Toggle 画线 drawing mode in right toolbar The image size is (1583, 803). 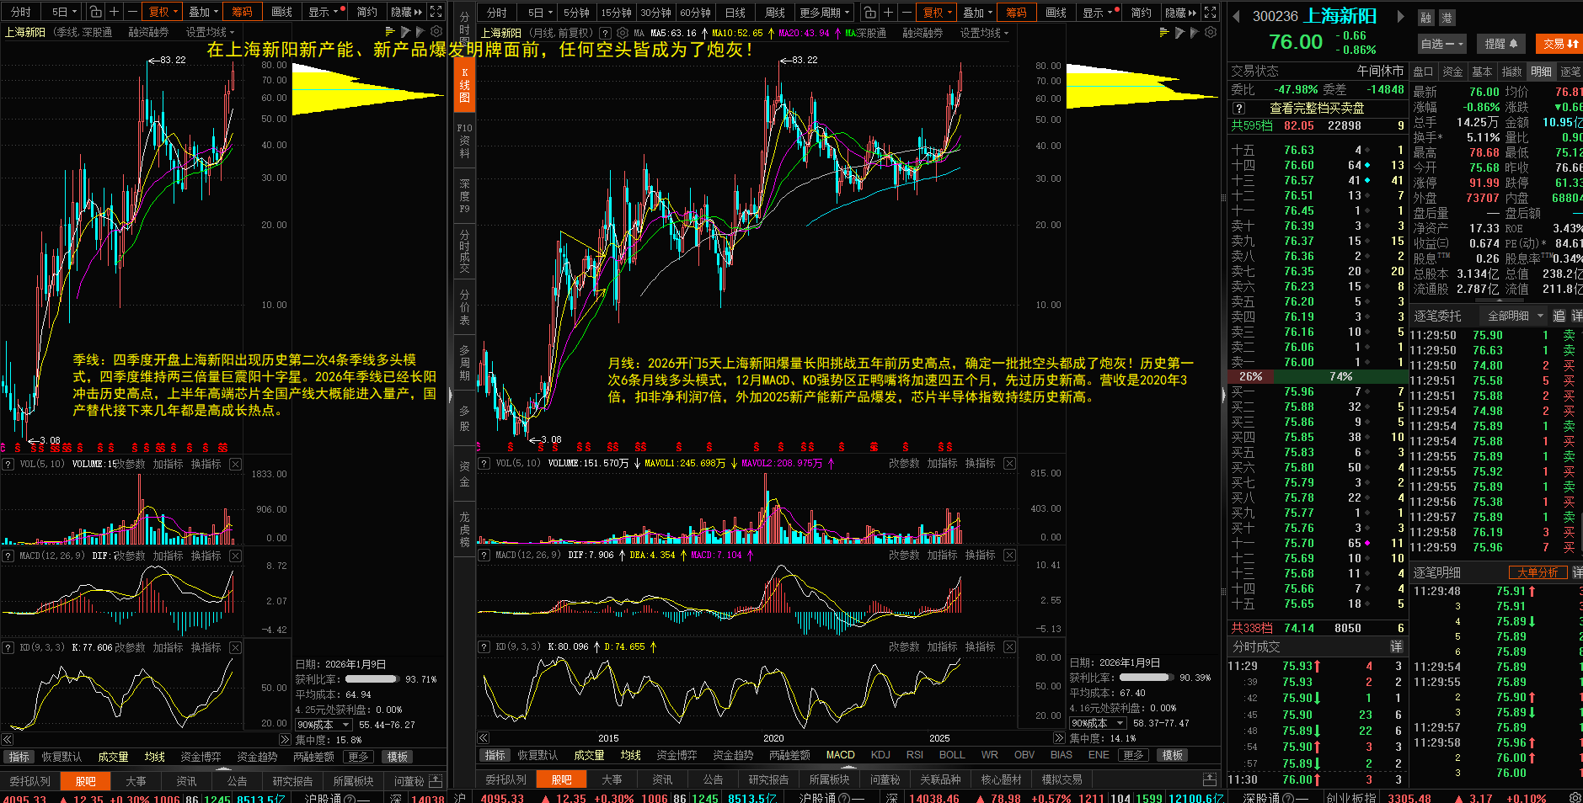click(x=1056, y=12)
